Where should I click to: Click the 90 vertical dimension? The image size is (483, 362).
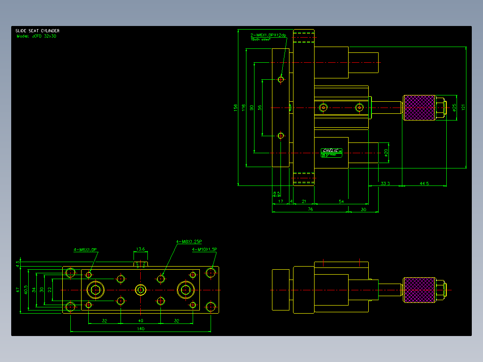(252, 108)
